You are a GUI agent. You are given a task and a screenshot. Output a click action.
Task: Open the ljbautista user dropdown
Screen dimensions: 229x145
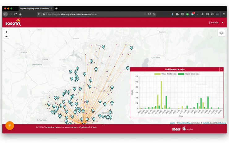click(x=216, y=23)
